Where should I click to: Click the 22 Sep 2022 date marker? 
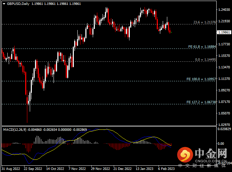tap(34, 168)
